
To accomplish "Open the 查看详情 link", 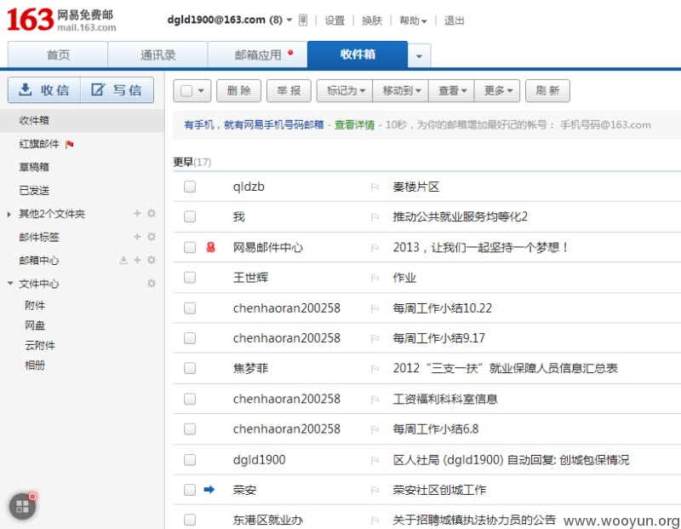I will coord(354,124).
